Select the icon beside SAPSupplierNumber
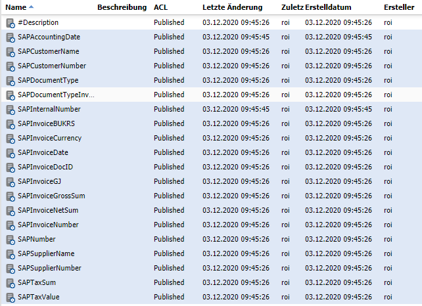The height and width of the screenshot is (306, 422). (11, 269)
